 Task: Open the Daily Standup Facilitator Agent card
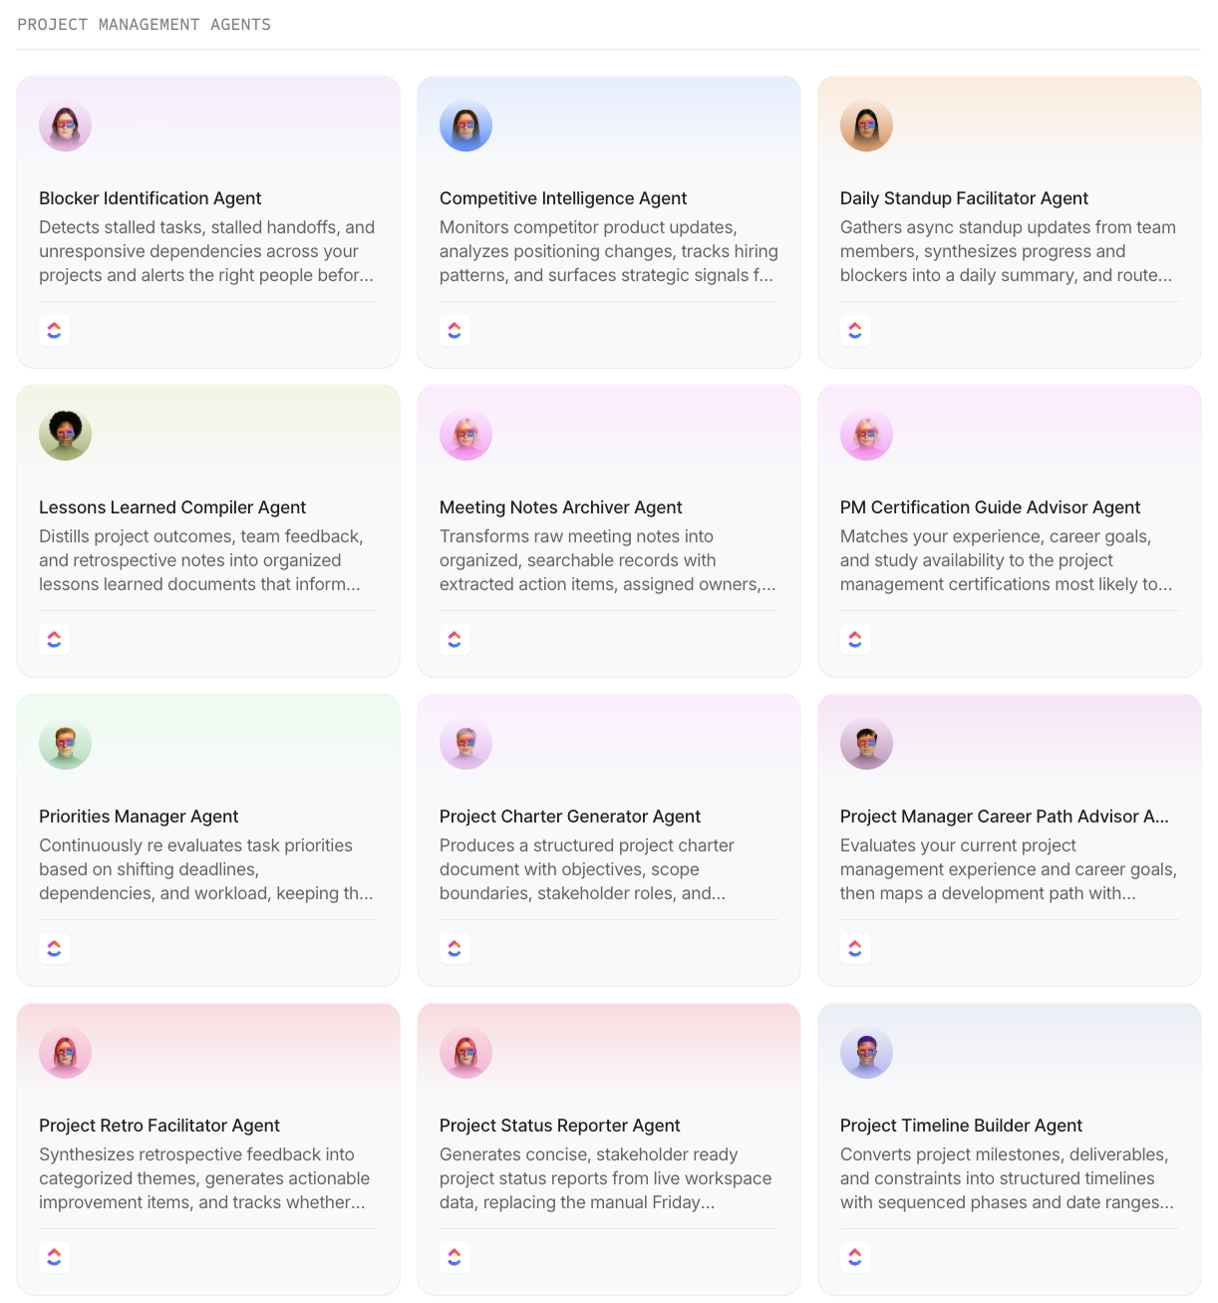pyautogui.click(x=1009, y=221)
